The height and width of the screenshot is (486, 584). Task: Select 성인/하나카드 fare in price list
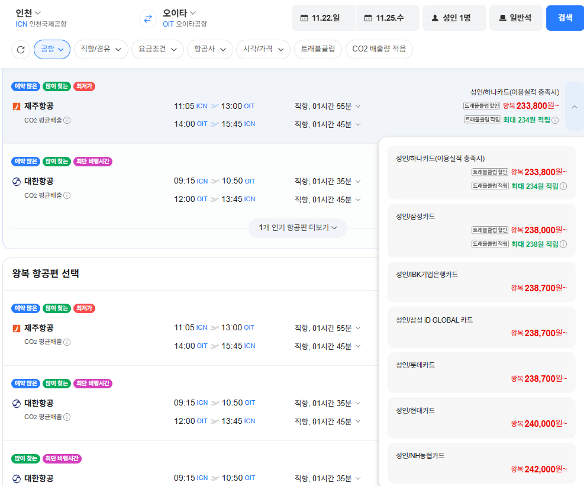click(482, 173)
